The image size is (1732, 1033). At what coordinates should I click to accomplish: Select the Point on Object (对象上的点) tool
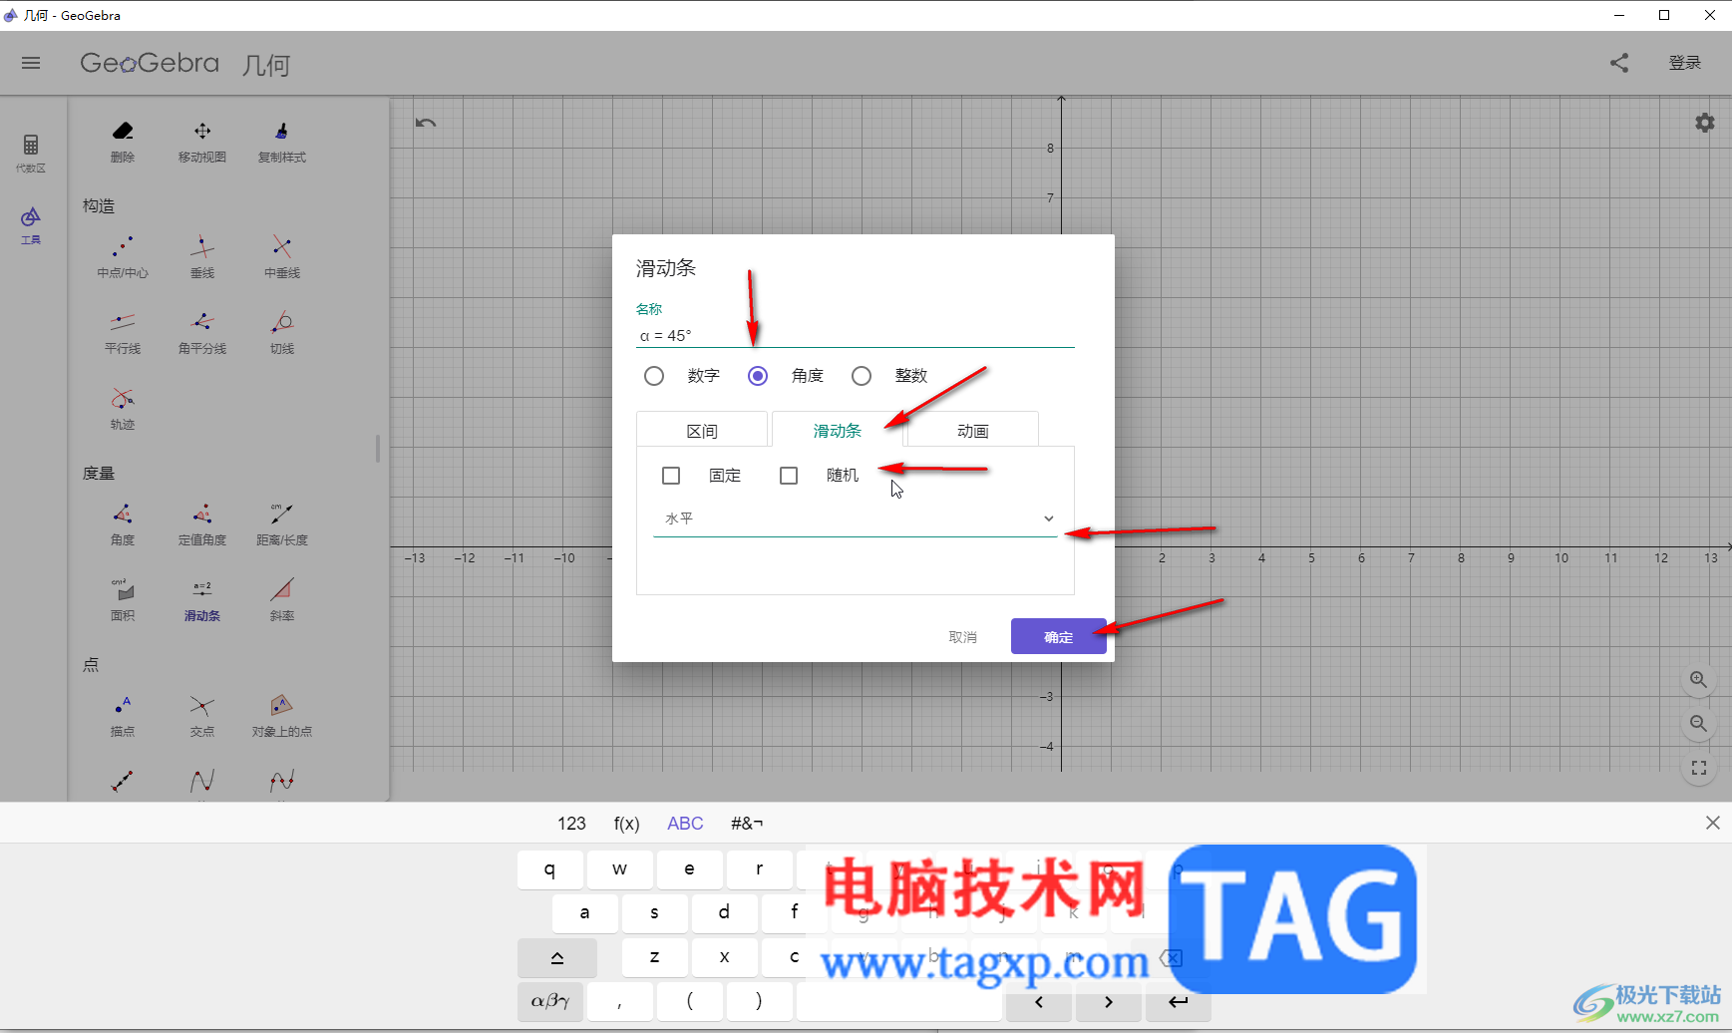click(x=282, y=716)
